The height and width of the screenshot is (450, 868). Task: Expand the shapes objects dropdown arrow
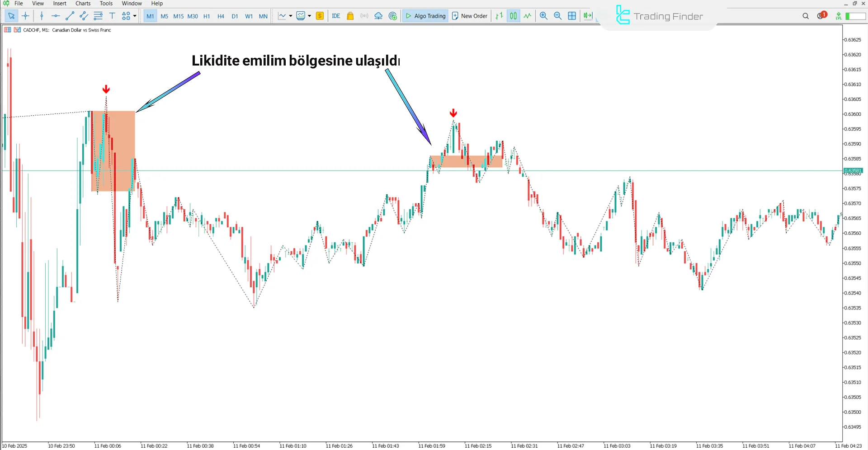pyautogui.click(x=135, y=16)
